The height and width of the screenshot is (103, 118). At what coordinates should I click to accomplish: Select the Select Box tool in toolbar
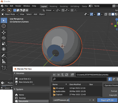click(4, 20)
